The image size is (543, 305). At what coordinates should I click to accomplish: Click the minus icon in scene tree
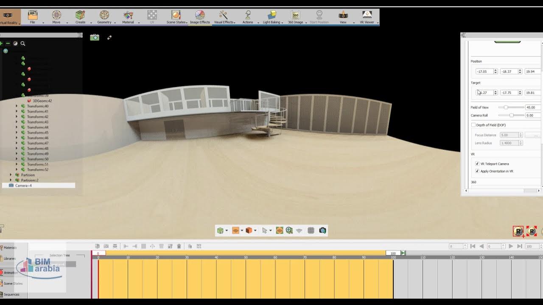tap(8, 43)
